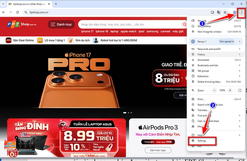Screen dimensions: 247x161
Task: Click the Bắt sóng FPT floating promo badge
Action: coord(10,148)
